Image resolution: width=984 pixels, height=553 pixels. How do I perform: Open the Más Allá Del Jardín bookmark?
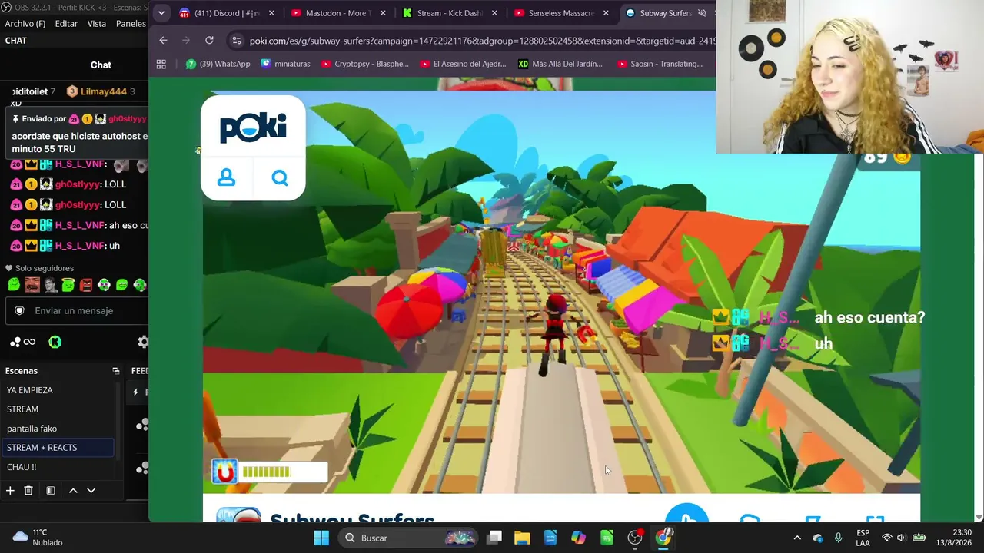[560, 64]
